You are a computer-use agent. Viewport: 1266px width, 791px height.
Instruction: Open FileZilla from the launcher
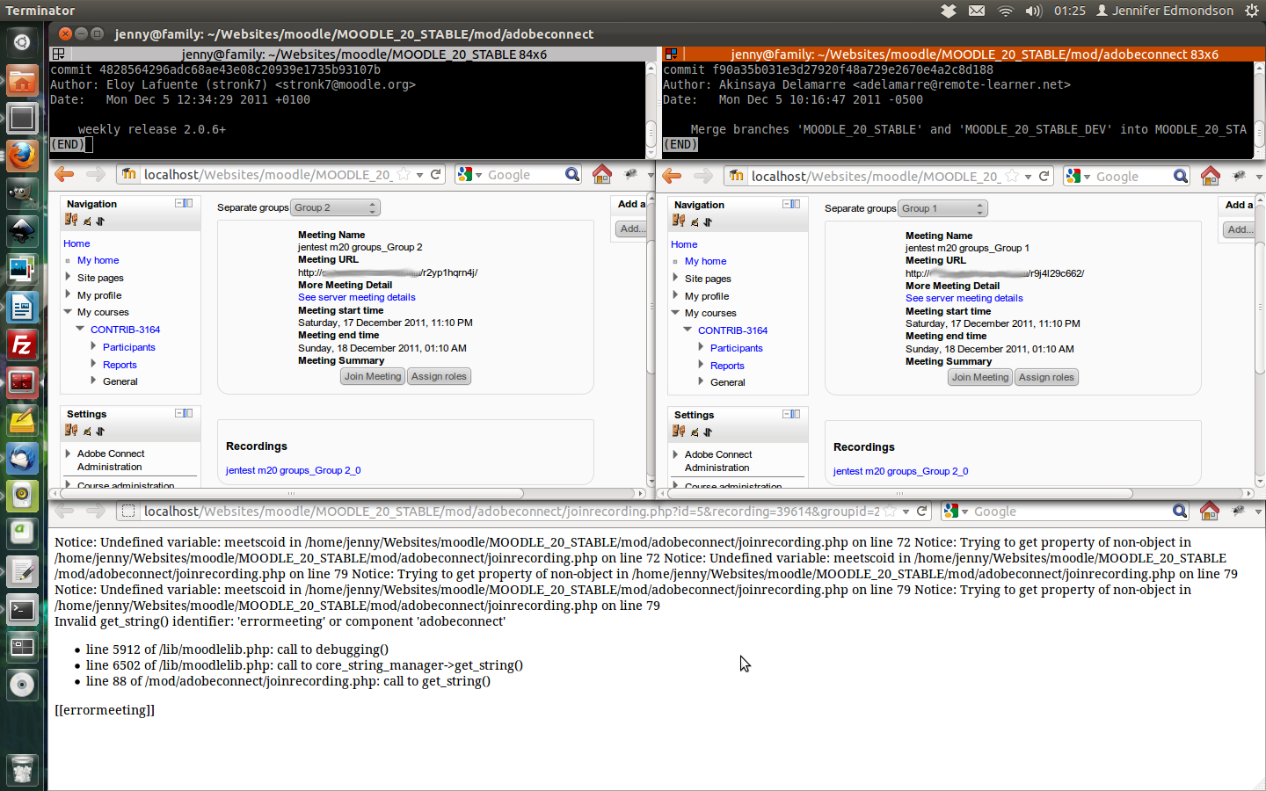pos(22,345)
